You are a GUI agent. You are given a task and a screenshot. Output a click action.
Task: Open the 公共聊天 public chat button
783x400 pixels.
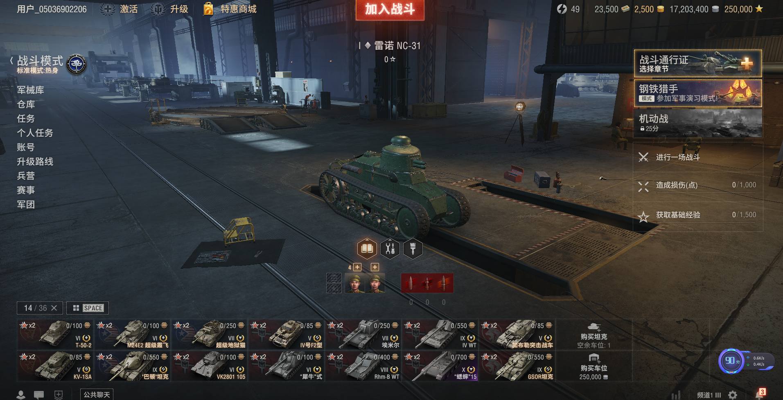(97, 394)
